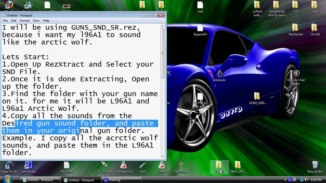Open the Notepad Help menu
The image size is (326, 183).
46,21
